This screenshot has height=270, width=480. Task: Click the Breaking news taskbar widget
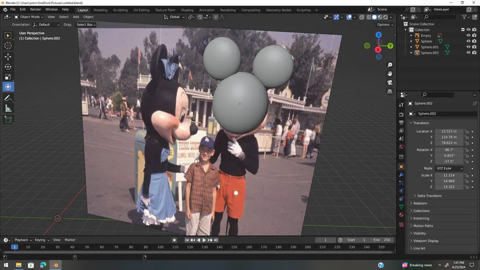tap(417, 265)
